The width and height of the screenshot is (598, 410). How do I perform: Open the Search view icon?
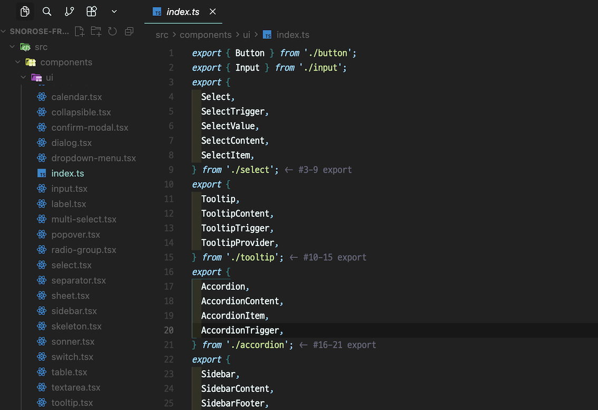pyautogui.click(x=47, y=11)
